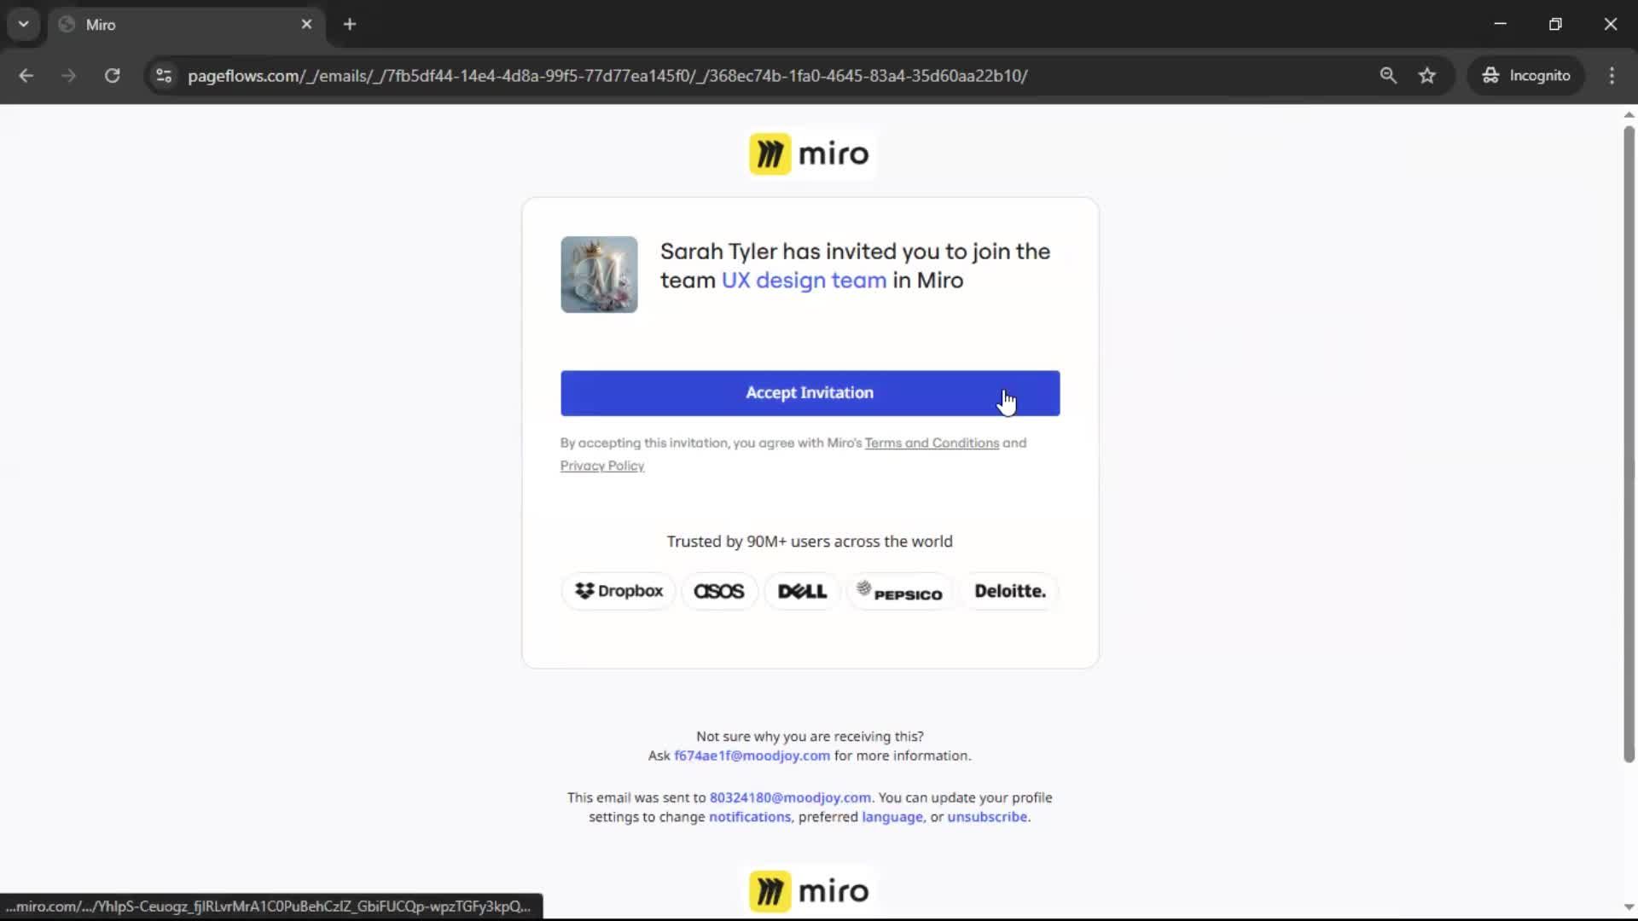Image resolution: width=1638 pixels, height=921 pixels.
Task: Go back using browser back arrow
Action: click(x=26, y=76)
